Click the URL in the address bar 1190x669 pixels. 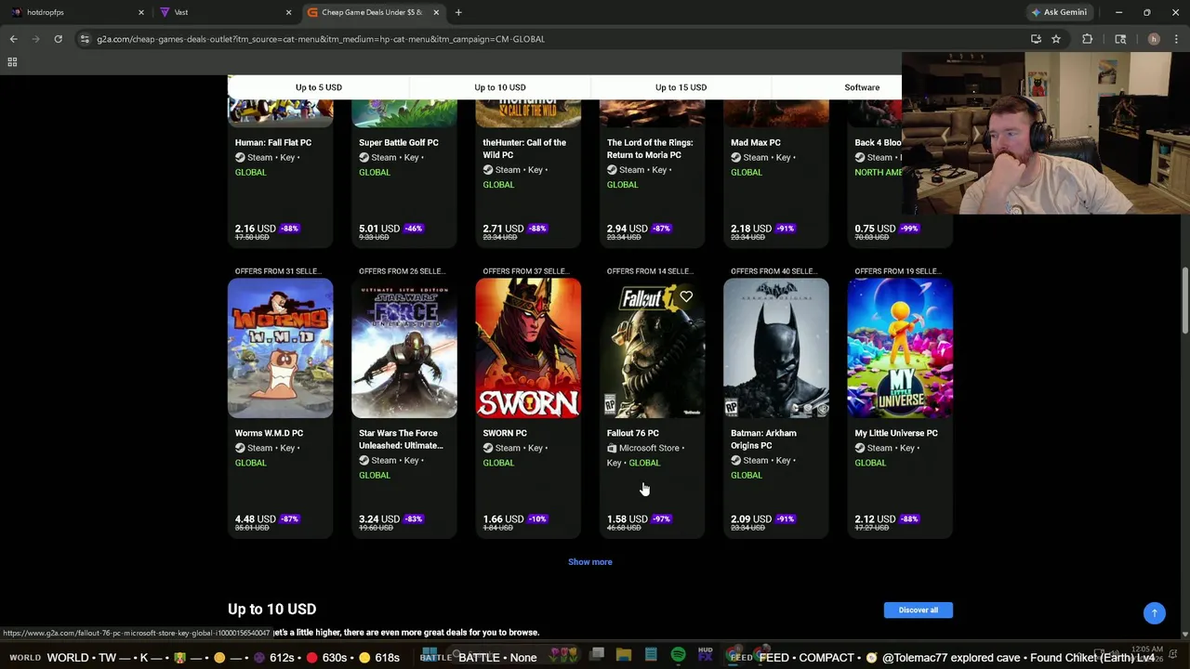point(321,39)
